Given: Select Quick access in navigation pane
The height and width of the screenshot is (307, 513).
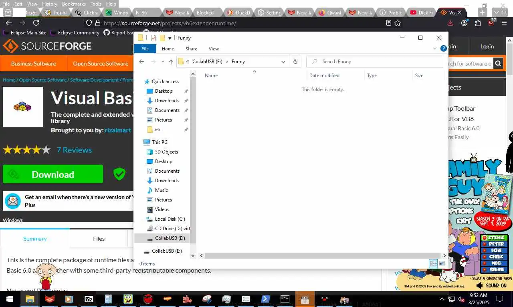Looking at the screenshot, I should coord(161,82).
